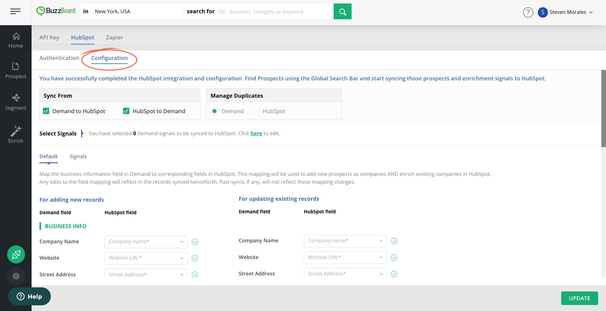
Task: Open the Authentication sub-tab
Action: [59, 58]
